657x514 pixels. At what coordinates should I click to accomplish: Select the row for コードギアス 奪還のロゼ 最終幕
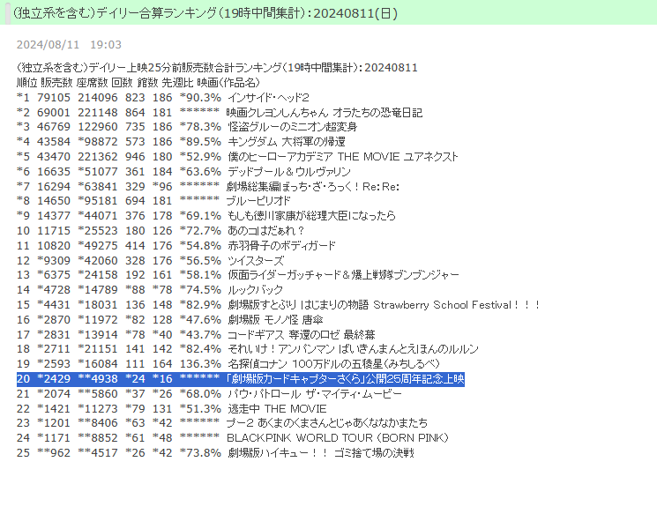click(x=196, y=335)
